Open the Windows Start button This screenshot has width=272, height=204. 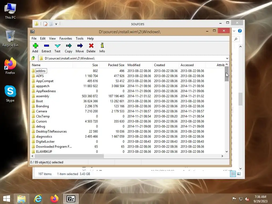click(7, 199)
